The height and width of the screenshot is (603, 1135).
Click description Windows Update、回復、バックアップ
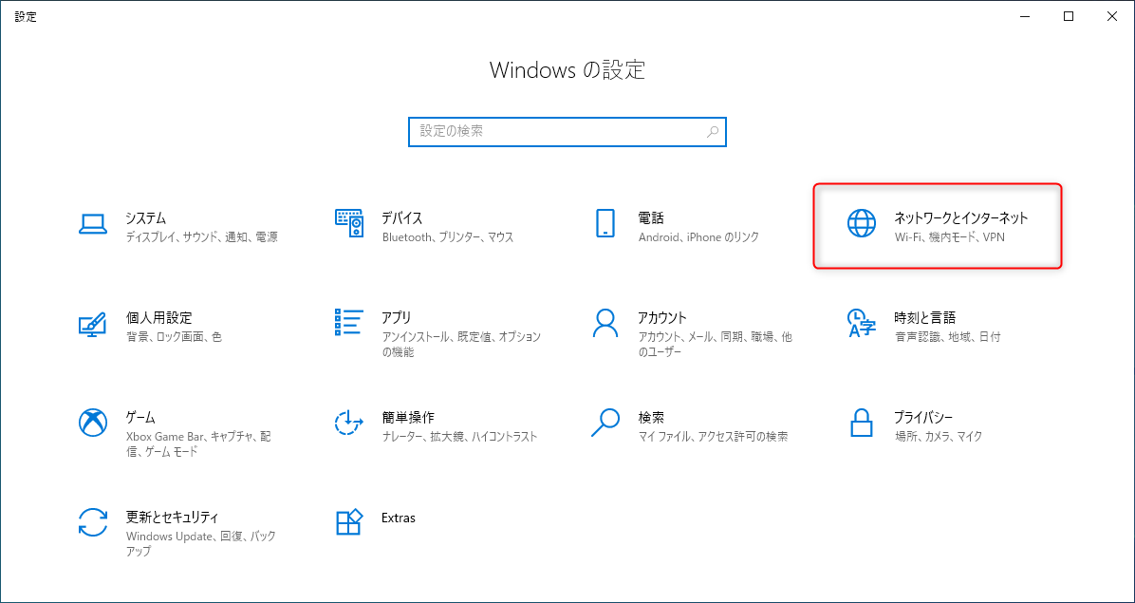[200, 543]
